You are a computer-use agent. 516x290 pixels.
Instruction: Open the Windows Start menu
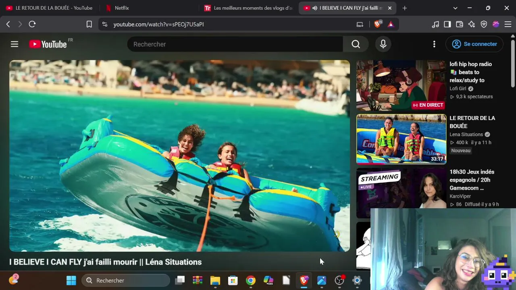[x=71, y=280]
